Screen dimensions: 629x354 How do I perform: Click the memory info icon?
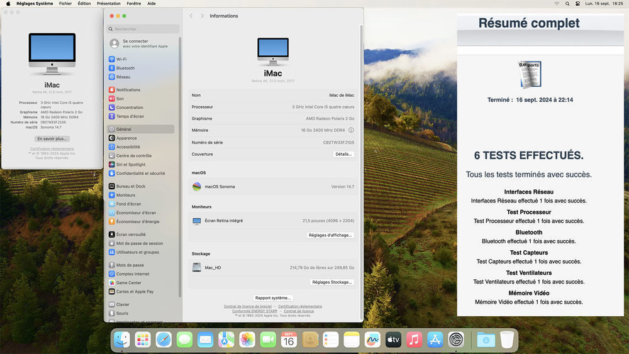351,130
